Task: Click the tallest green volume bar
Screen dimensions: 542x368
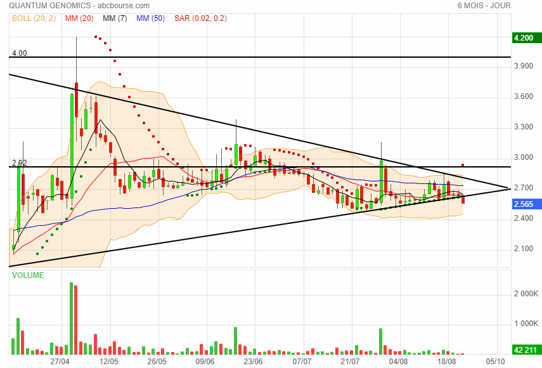Action: [x=71, y=319]
